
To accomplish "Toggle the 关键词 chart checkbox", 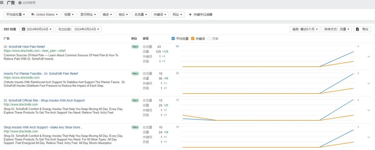I will coord(193,39).
